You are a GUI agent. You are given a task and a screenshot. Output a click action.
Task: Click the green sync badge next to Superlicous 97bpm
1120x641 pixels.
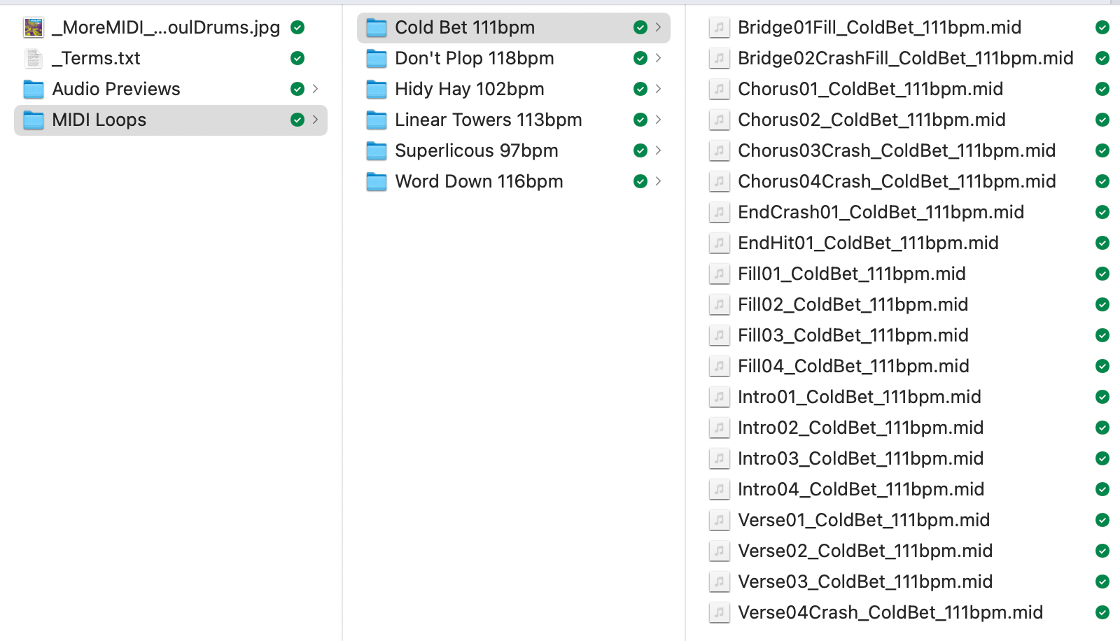pyautogui.click(x=640, y=150)
